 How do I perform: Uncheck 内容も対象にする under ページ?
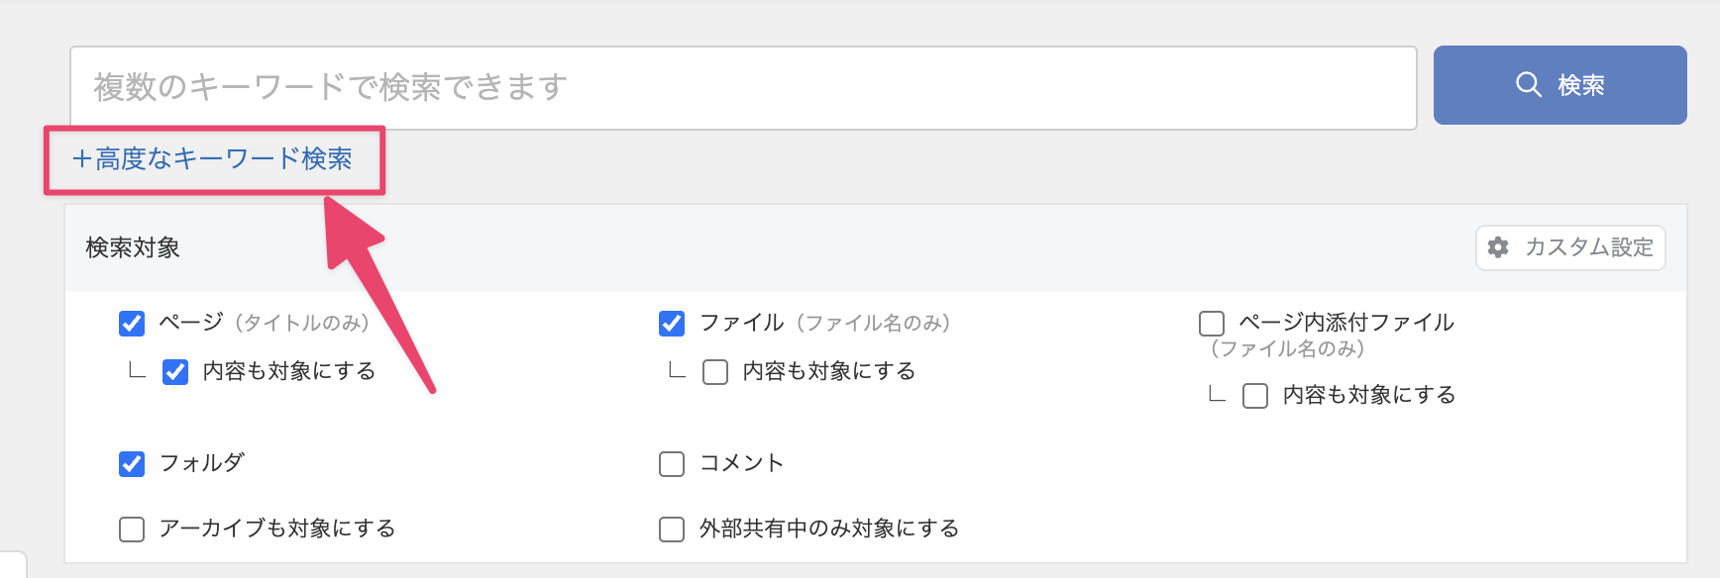[175, 372]
